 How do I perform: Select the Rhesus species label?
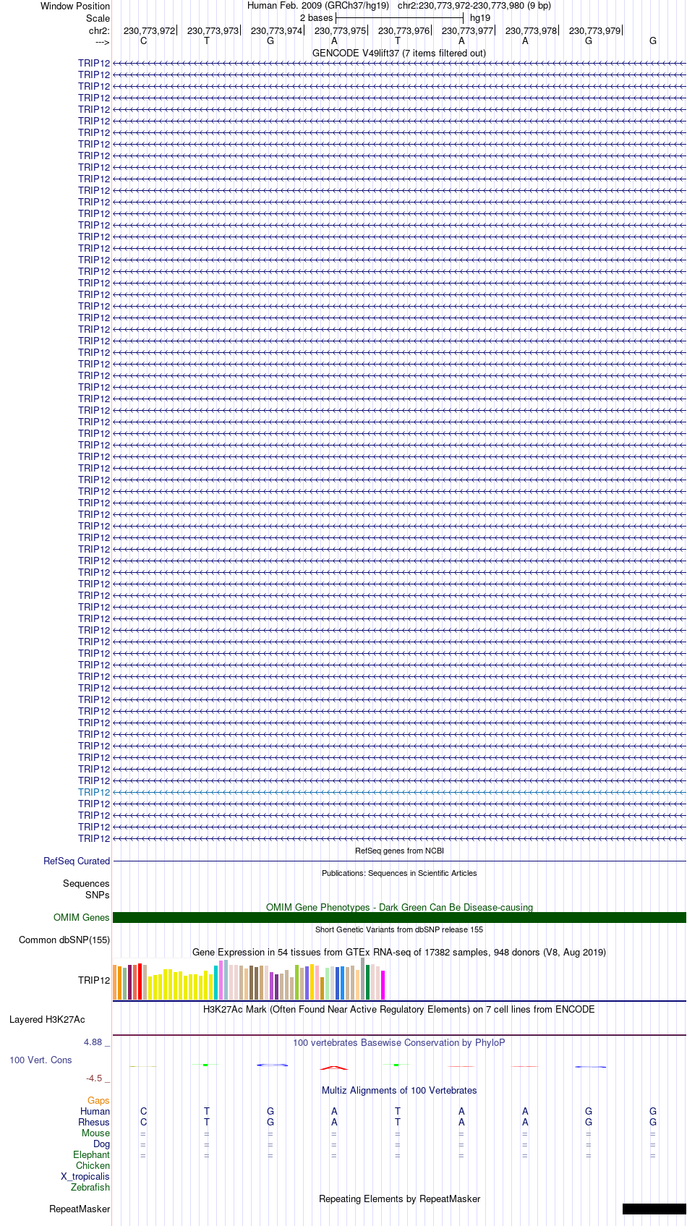tap(94, 1122)
